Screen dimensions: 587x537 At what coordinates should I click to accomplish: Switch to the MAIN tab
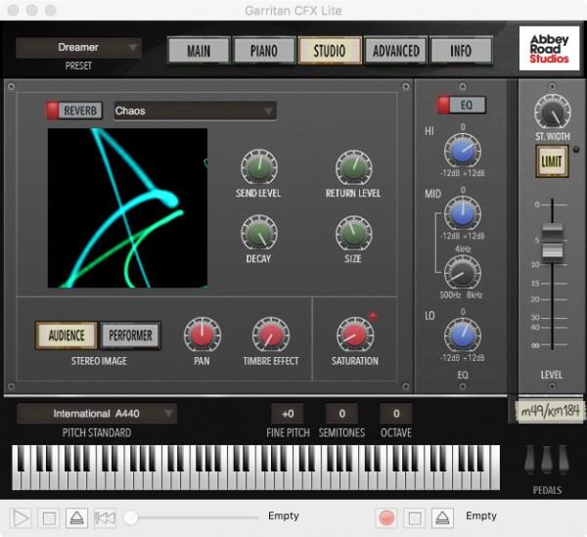pyautogui.click(x=199, y=51)
